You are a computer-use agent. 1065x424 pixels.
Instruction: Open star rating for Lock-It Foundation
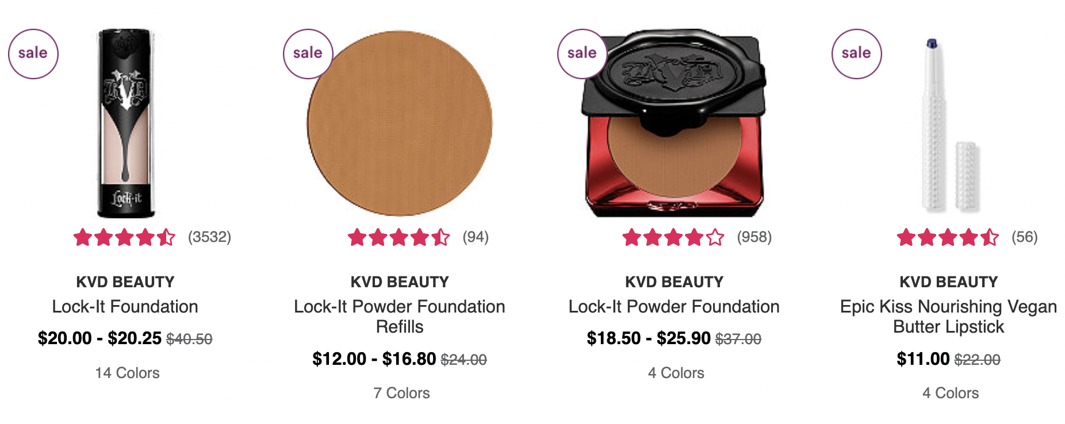(125, 237)
